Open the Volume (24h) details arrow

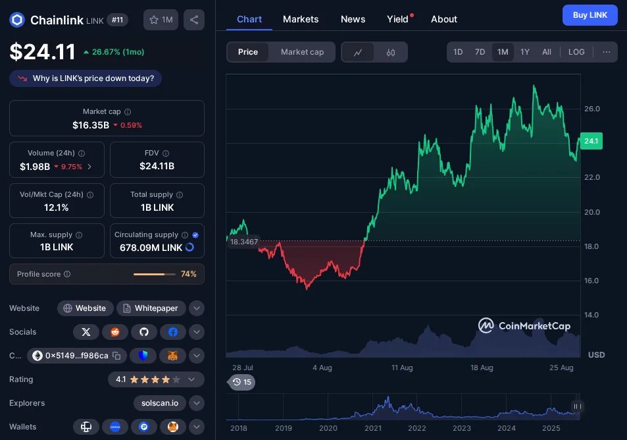tap(89, 167)
